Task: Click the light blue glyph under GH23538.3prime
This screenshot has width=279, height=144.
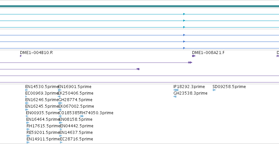Action: point(175,97)
